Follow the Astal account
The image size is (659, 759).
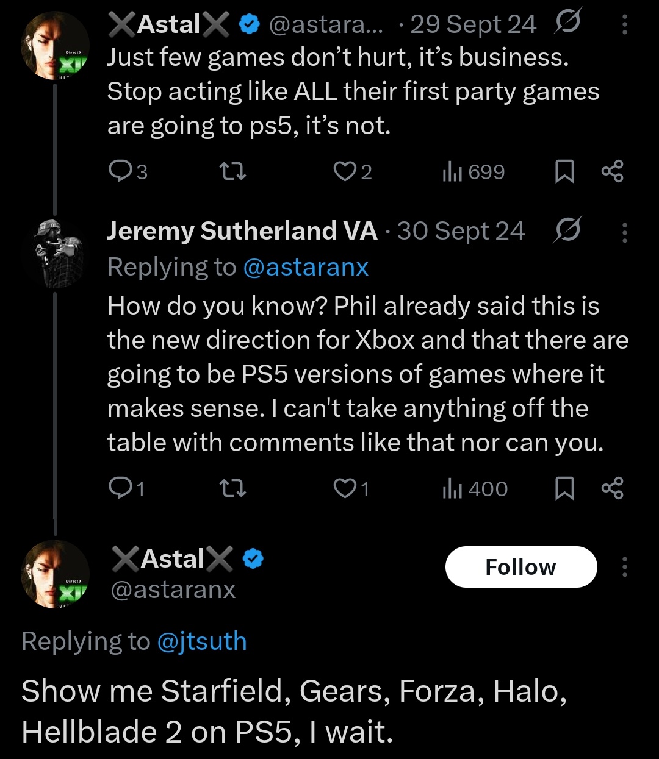click(x=520, y=567)
